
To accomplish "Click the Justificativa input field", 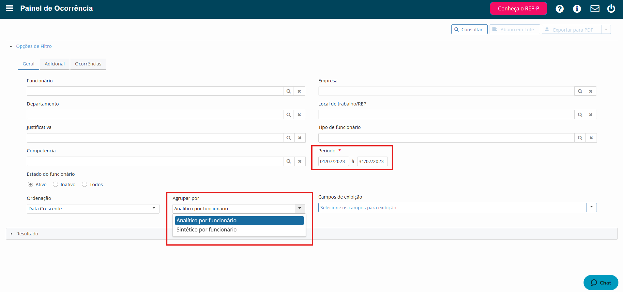I will pyautogui.click(x=155, y=138).
